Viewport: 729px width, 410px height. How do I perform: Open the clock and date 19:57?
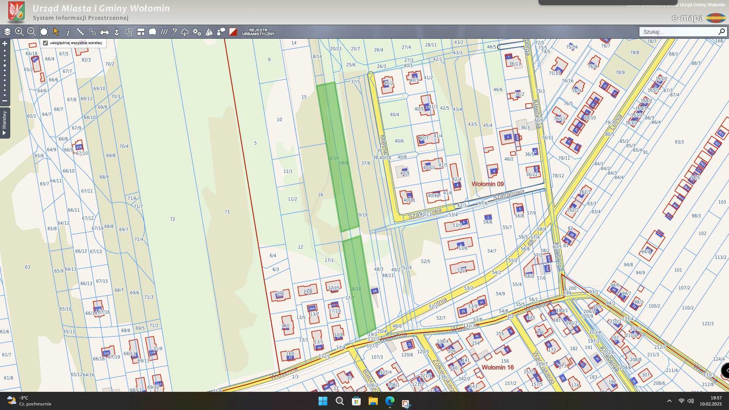click(x=711, y=401)
